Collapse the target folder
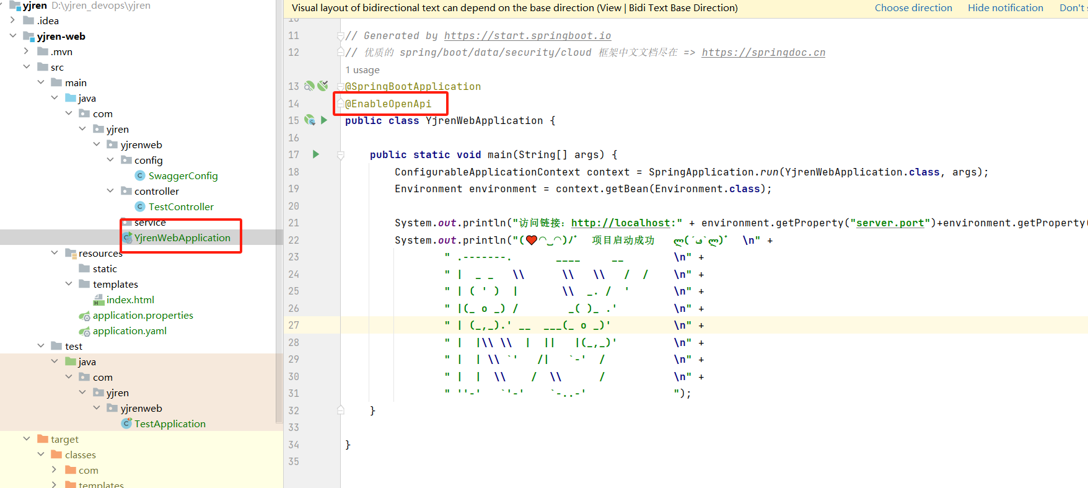Viewport: 1088px width, 488px height. click(26, 439)
